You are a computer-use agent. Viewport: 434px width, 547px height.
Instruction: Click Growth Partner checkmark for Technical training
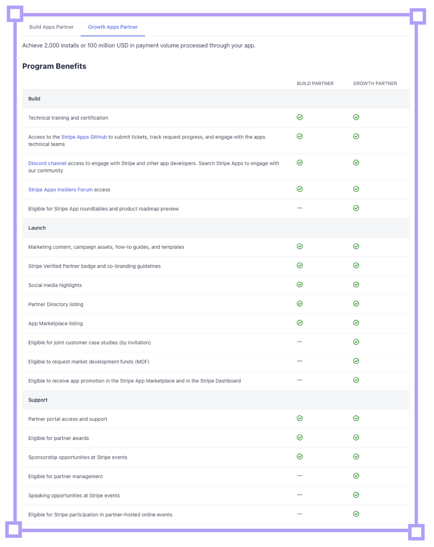[x=356, y=117]
